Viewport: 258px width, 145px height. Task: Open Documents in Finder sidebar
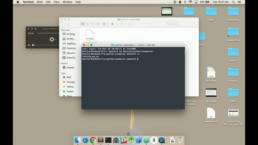[x=69, y=53]
